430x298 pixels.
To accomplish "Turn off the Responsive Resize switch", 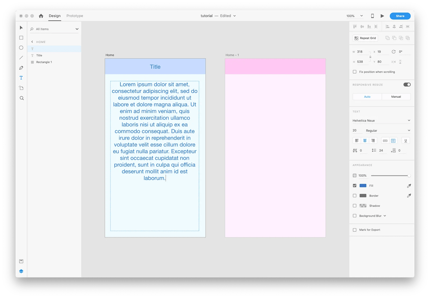I will (x=407, y=85).
